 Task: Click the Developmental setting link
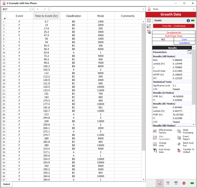tap(173, 33)
